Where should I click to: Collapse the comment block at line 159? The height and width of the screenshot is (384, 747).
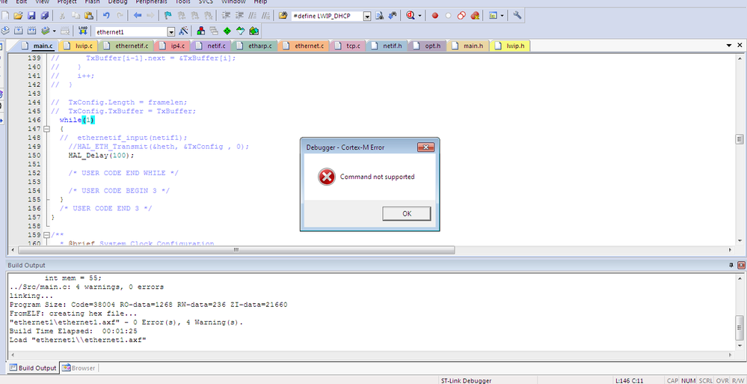(x=46, y=235)
